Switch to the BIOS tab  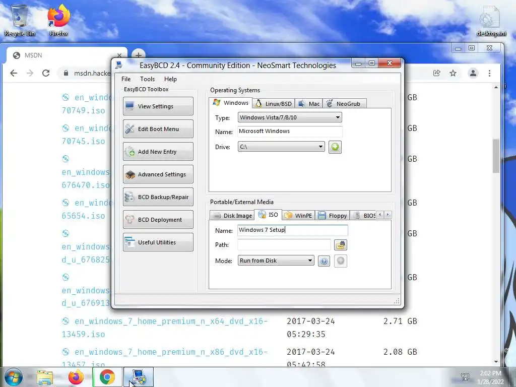(x=364, y=216)
